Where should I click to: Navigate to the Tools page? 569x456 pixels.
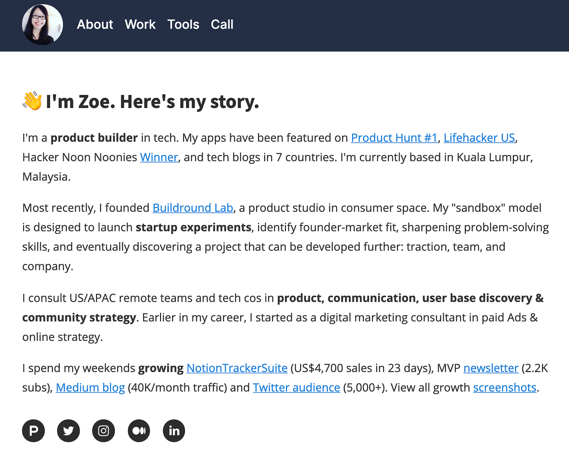[183, 25]
